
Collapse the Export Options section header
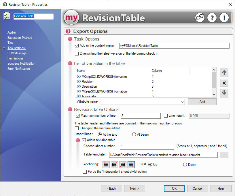(x=68, y=31)
